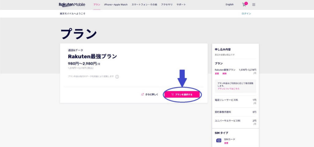Click the SIM card icon
Screen dimensions: 314x147
click(x=219, y=141)
